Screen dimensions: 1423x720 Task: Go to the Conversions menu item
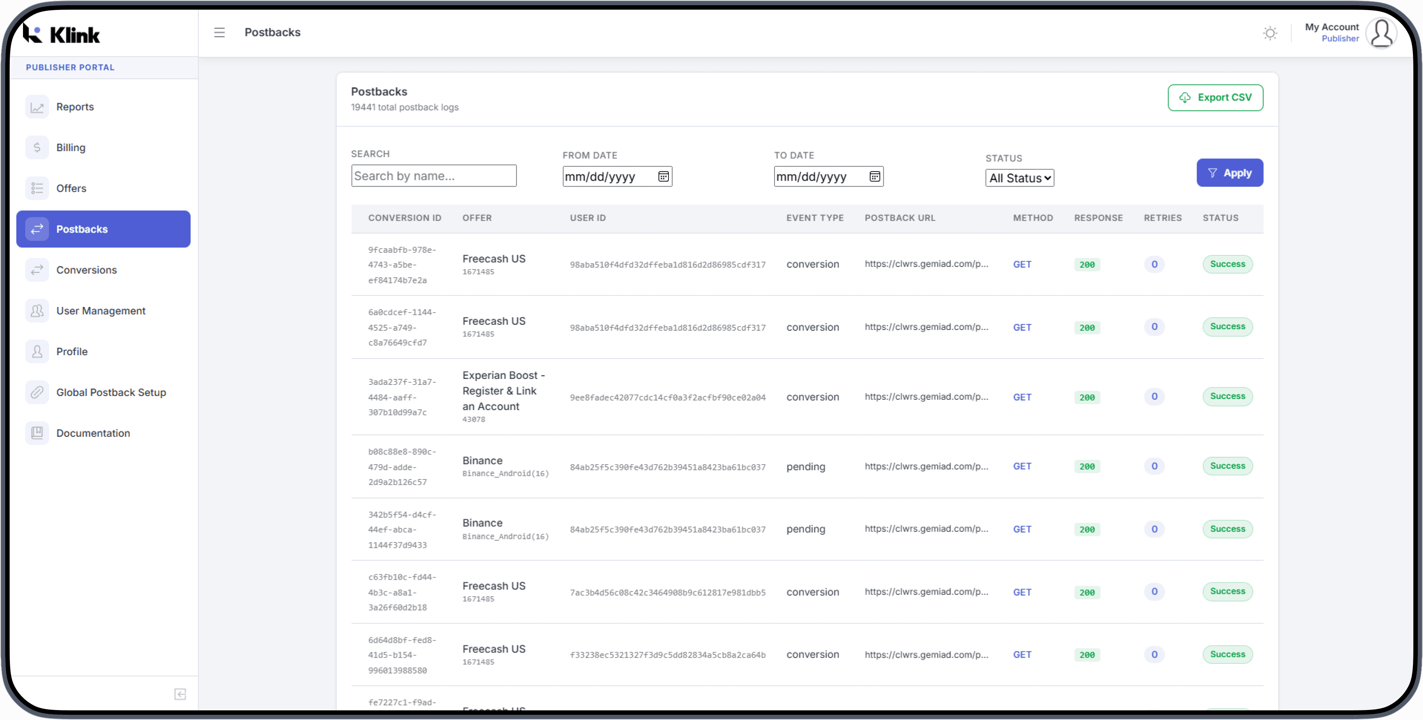87,270
